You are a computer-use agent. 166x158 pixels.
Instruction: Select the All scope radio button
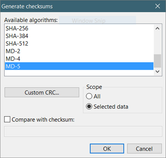[89, 96]
